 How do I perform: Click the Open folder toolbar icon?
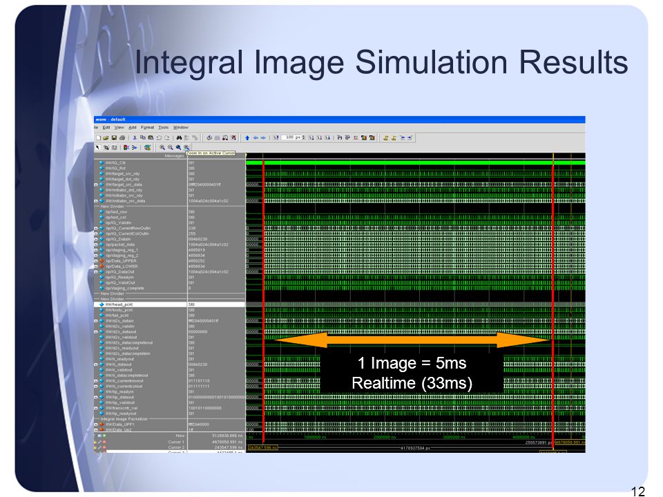(x=106, y=138)
